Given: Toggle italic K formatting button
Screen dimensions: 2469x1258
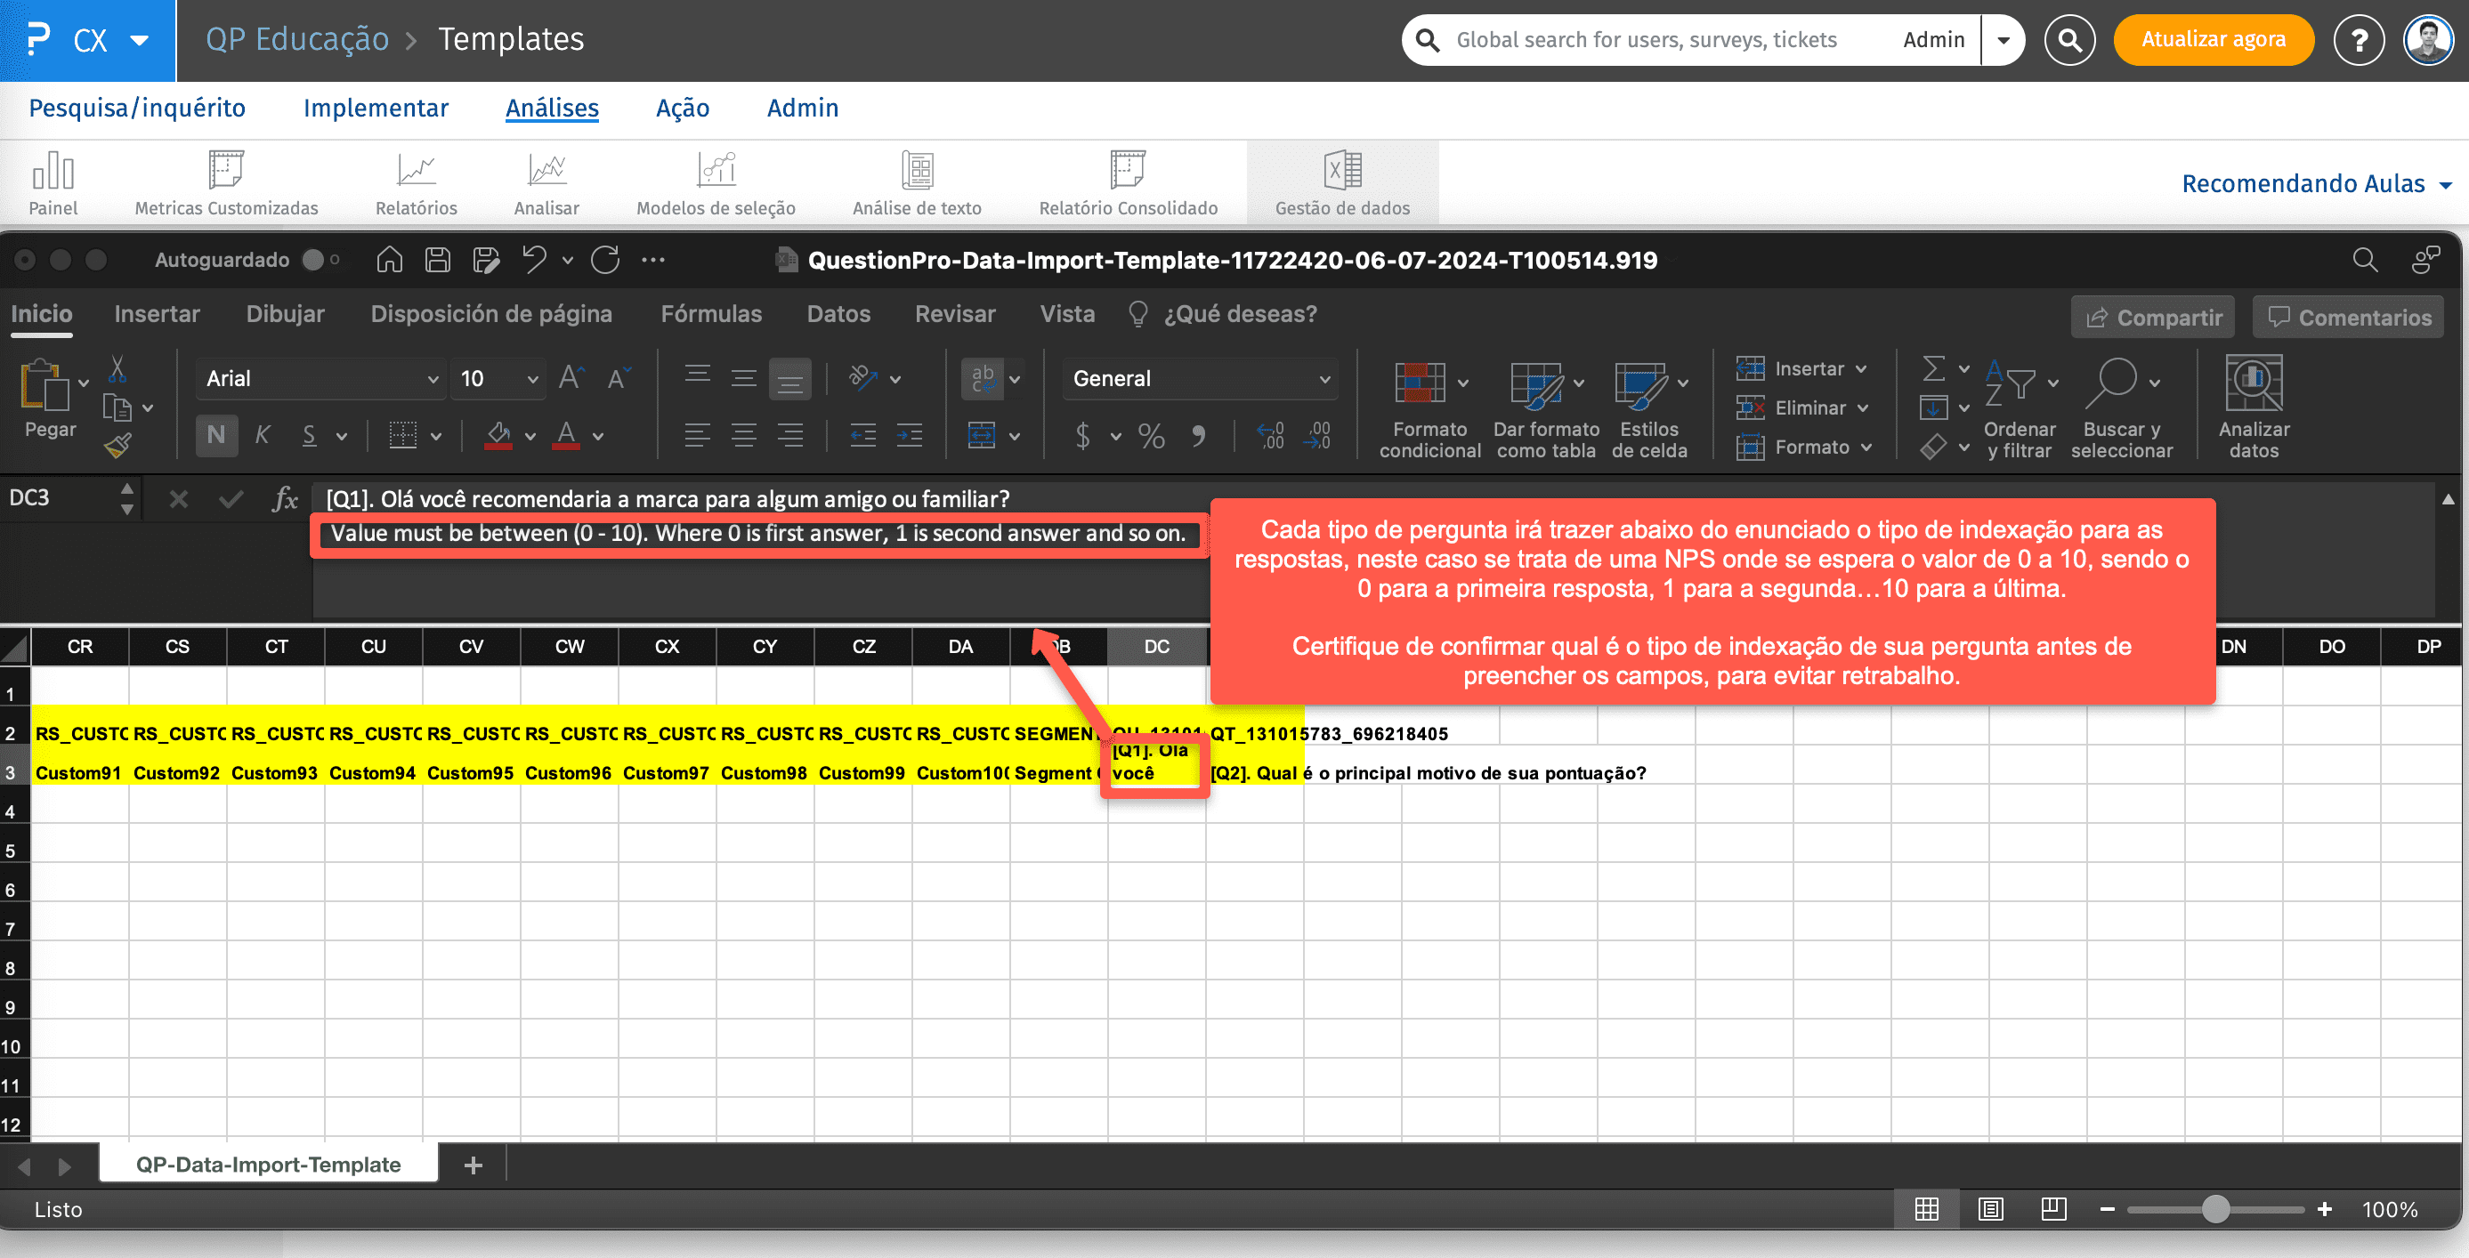Looking at the screenshot, I should pos(262,435).
